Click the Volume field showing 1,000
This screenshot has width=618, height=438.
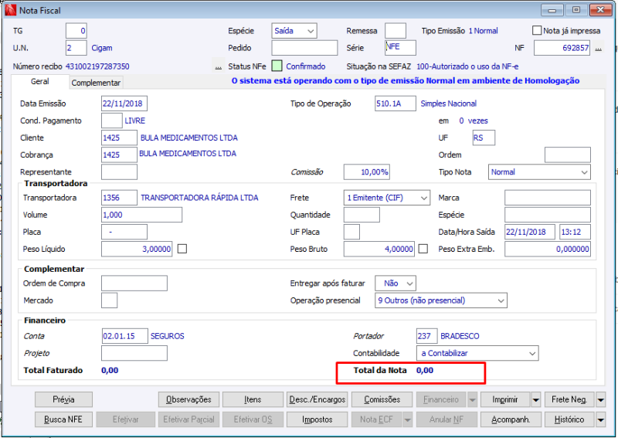(141, 215)
